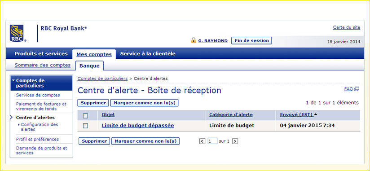The image size is (370, 171).
Task: Select the Sommaire des comptes sub-tab
Action: coord(43,65)
